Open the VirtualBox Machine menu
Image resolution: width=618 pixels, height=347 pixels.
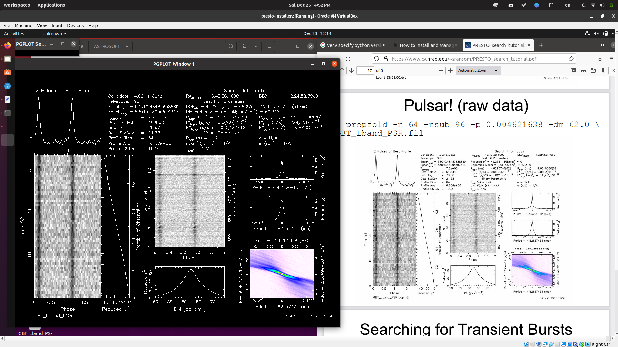(24, 25)
